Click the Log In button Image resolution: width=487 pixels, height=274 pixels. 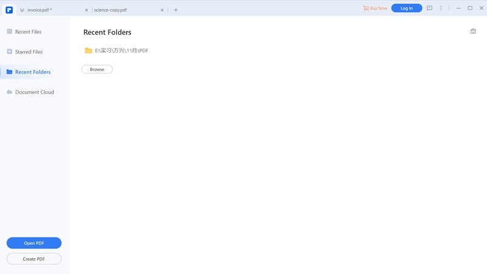(x=407, y=8)
